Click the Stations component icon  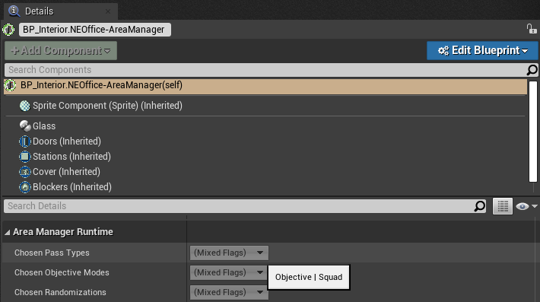point(25,157)
